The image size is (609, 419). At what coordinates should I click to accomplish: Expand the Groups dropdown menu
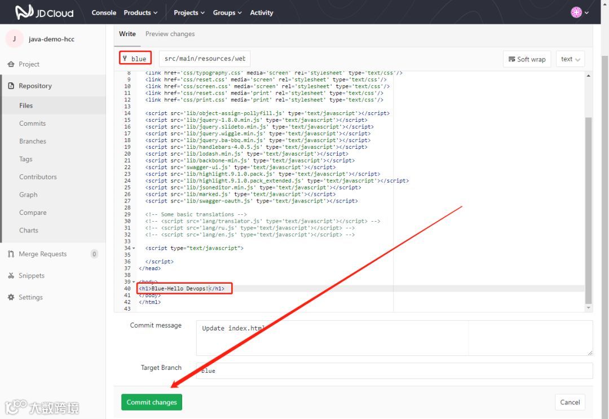(x=227, y=12)
